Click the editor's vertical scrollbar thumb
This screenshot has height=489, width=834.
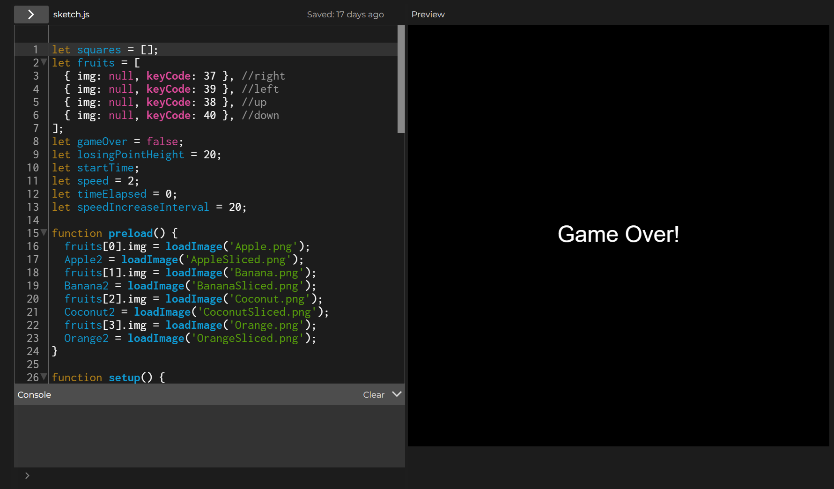tap(401, 80)
